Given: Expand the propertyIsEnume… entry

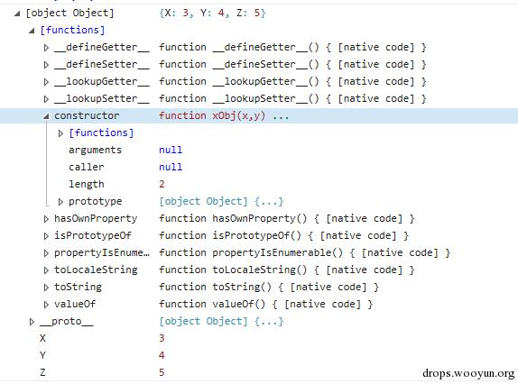Looking at the screenshot, I should click(46, 253).
